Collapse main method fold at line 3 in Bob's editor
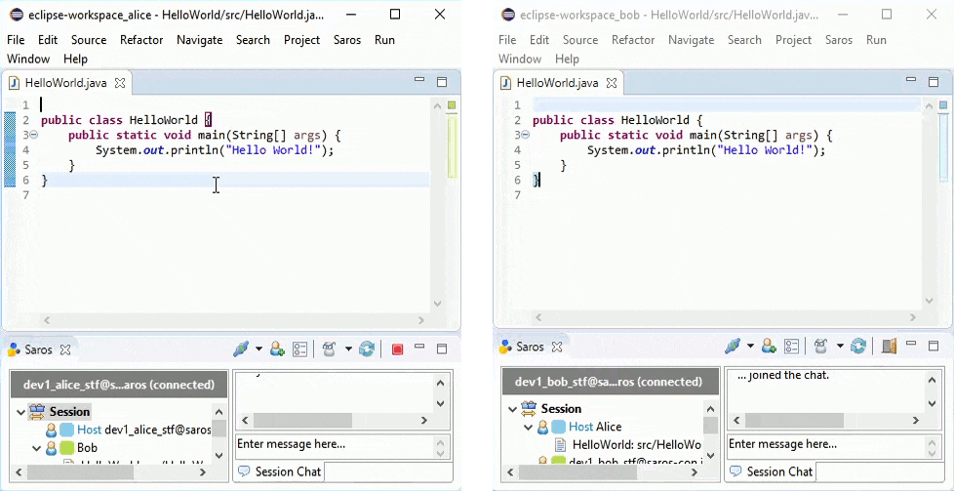 pyautogui.click(x=526, y=136)
